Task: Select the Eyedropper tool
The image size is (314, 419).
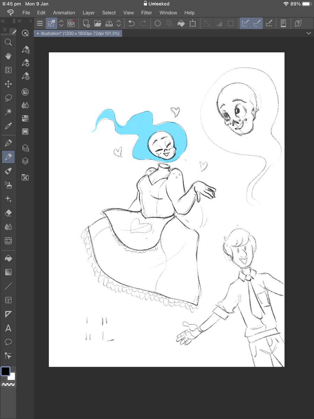Action: [8, 126]
